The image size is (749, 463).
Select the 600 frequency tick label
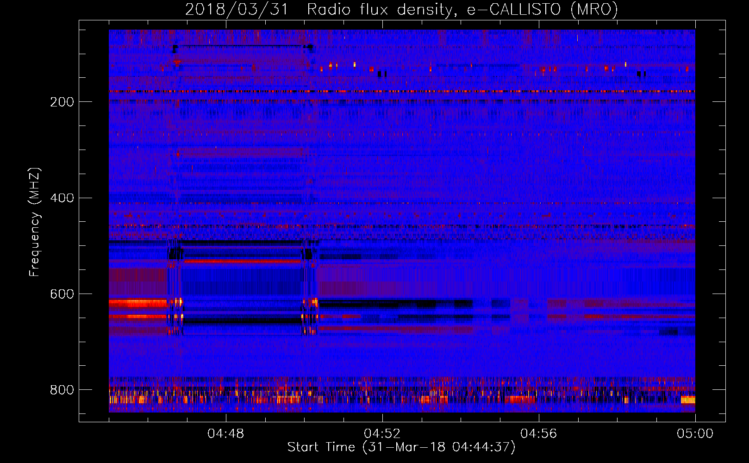coord(62,294)
